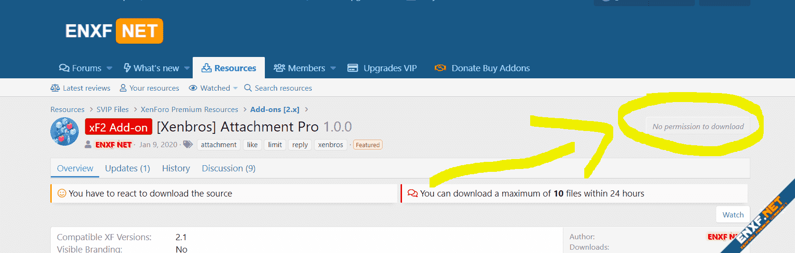Image resolution: width=795 pixels, height=253 pixels.
Task: Select the Resources navigation tab
Action: (x=229, y=68)
